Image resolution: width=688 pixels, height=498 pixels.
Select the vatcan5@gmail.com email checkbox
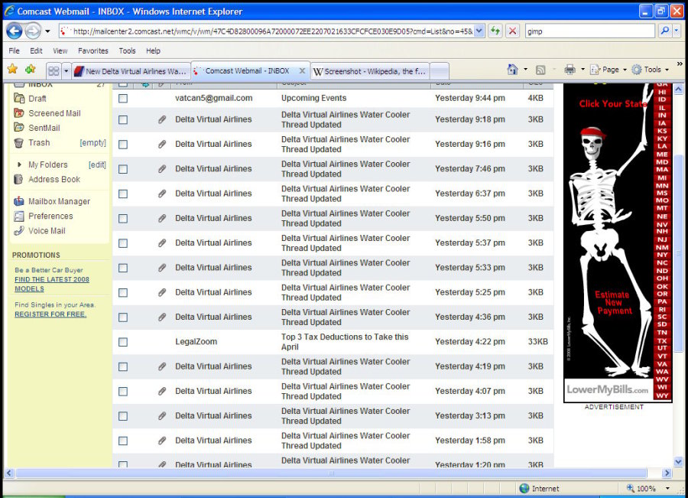click(x=123, y=99)
